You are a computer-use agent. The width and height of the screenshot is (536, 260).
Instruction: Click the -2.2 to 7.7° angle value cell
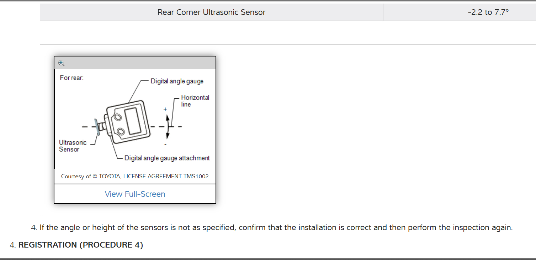tap(488, 12)
